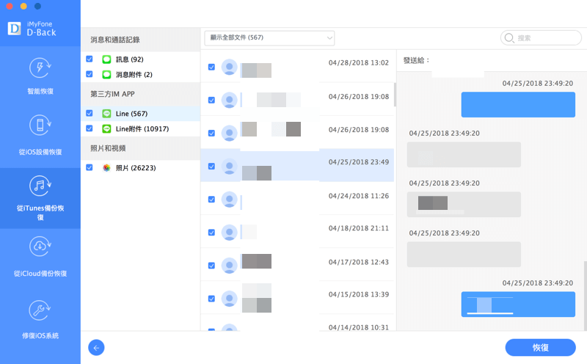Viewport: 587px width, 364px height.
Task: Click the back arrow button
Action: (x=96, y=347)
